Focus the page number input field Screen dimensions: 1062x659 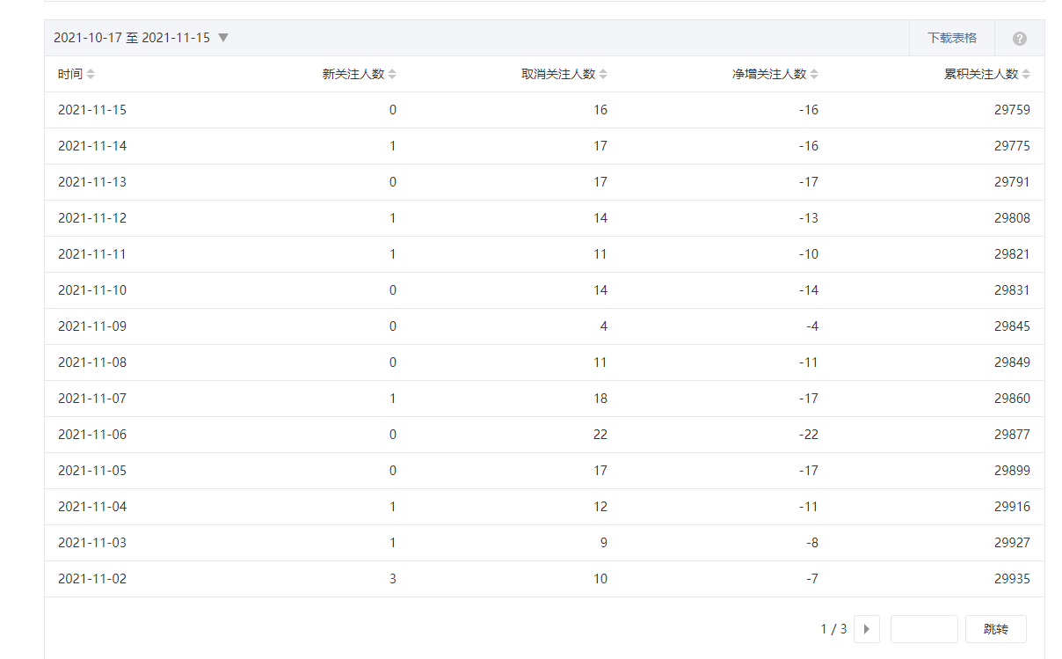pyautogui.click(x=924, y=629)
